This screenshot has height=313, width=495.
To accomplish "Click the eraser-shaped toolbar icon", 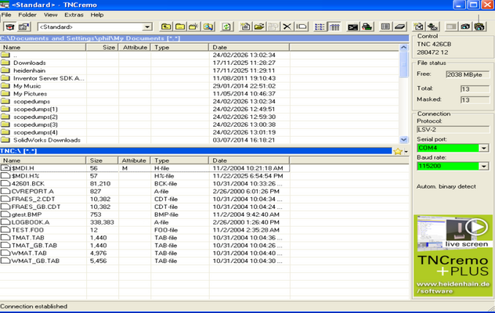I will [399, 27].
